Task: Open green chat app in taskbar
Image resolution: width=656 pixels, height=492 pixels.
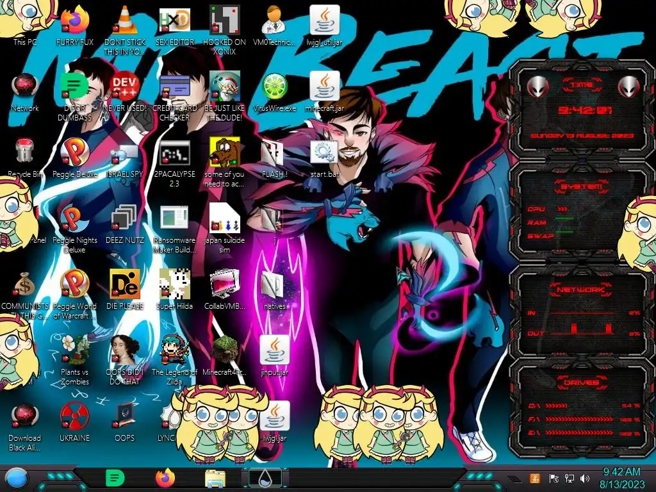Action: tap(115, 478)
